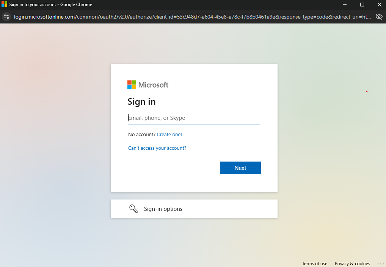
Task: Open the three-dot footer menu
Action: click(381, 264)
